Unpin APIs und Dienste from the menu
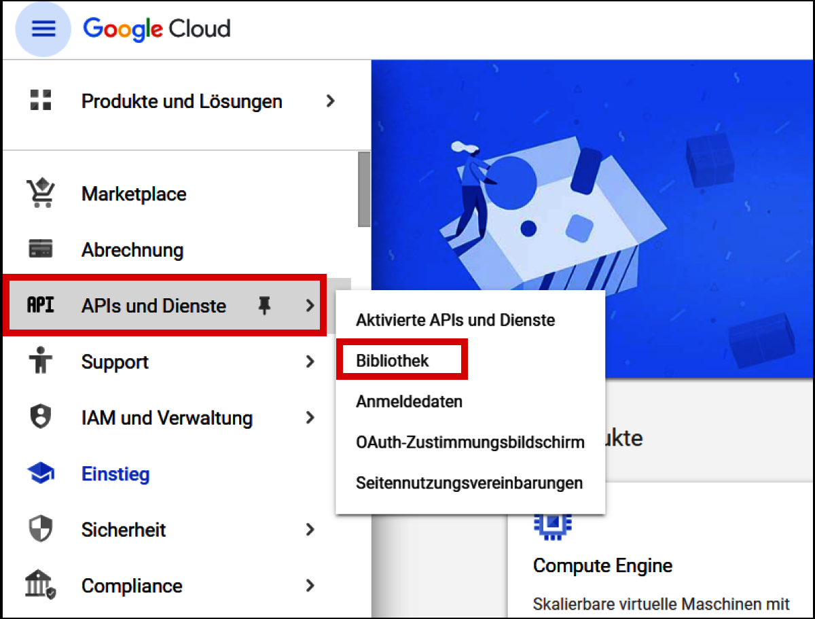 (265, 305)
